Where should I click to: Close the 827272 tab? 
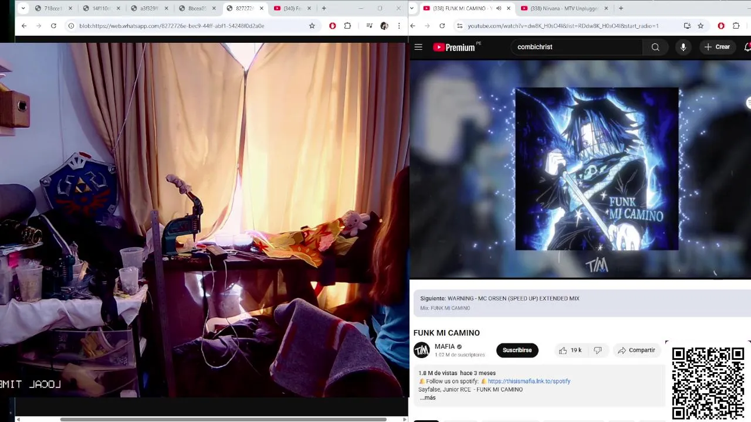(262, 8)
